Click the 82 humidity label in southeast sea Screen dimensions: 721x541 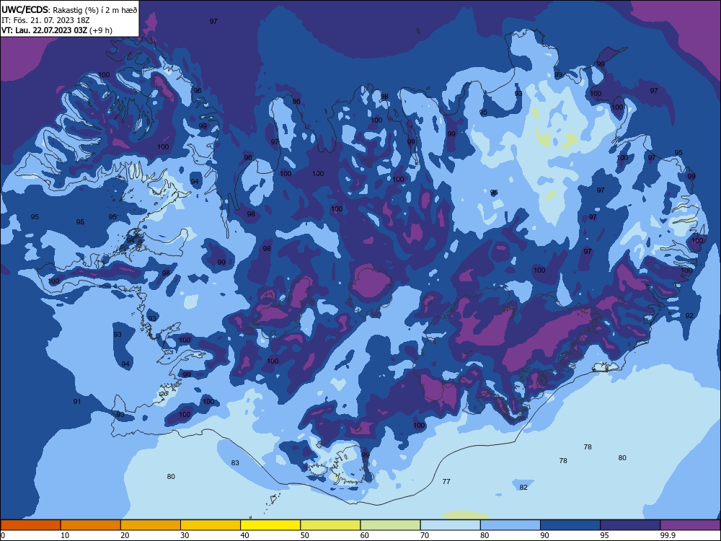(x=523, y=487)
